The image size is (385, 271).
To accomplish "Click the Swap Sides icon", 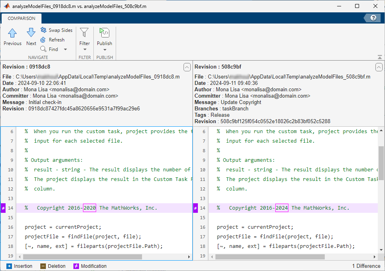I will (x=43, y=30).
